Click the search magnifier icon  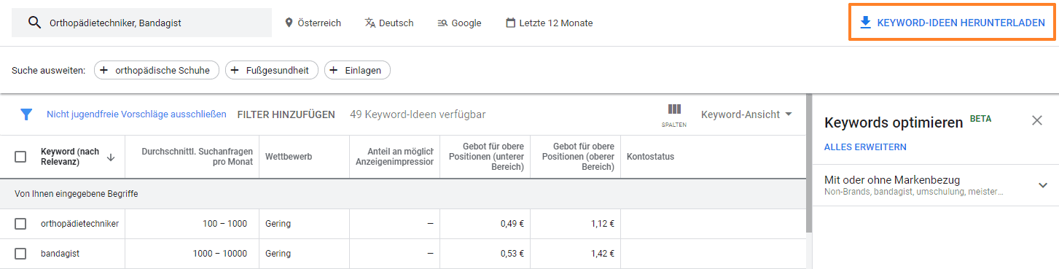click(34, 23)
